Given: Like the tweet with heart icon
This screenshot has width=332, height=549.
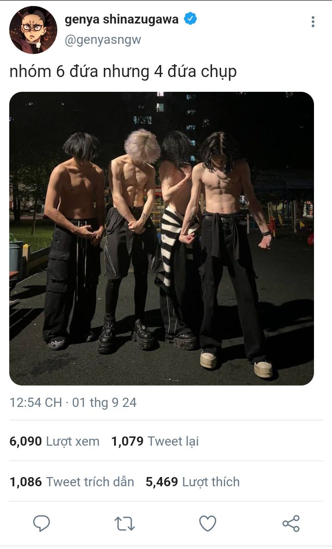Looking at the screenshot, I should point(207,524).
